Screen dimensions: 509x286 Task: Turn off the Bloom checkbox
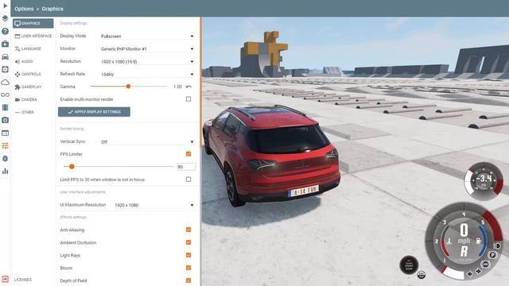[x=188, y=268]
